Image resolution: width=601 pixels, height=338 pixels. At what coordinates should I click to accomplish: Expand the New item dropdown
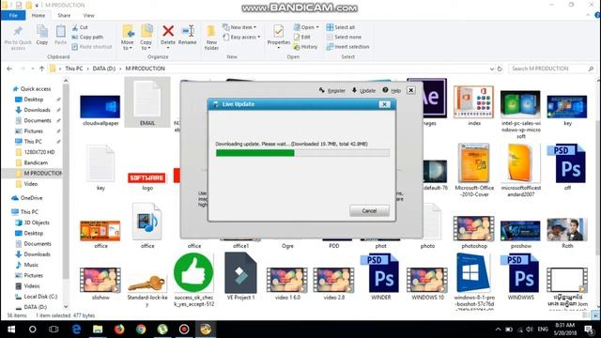239,27
